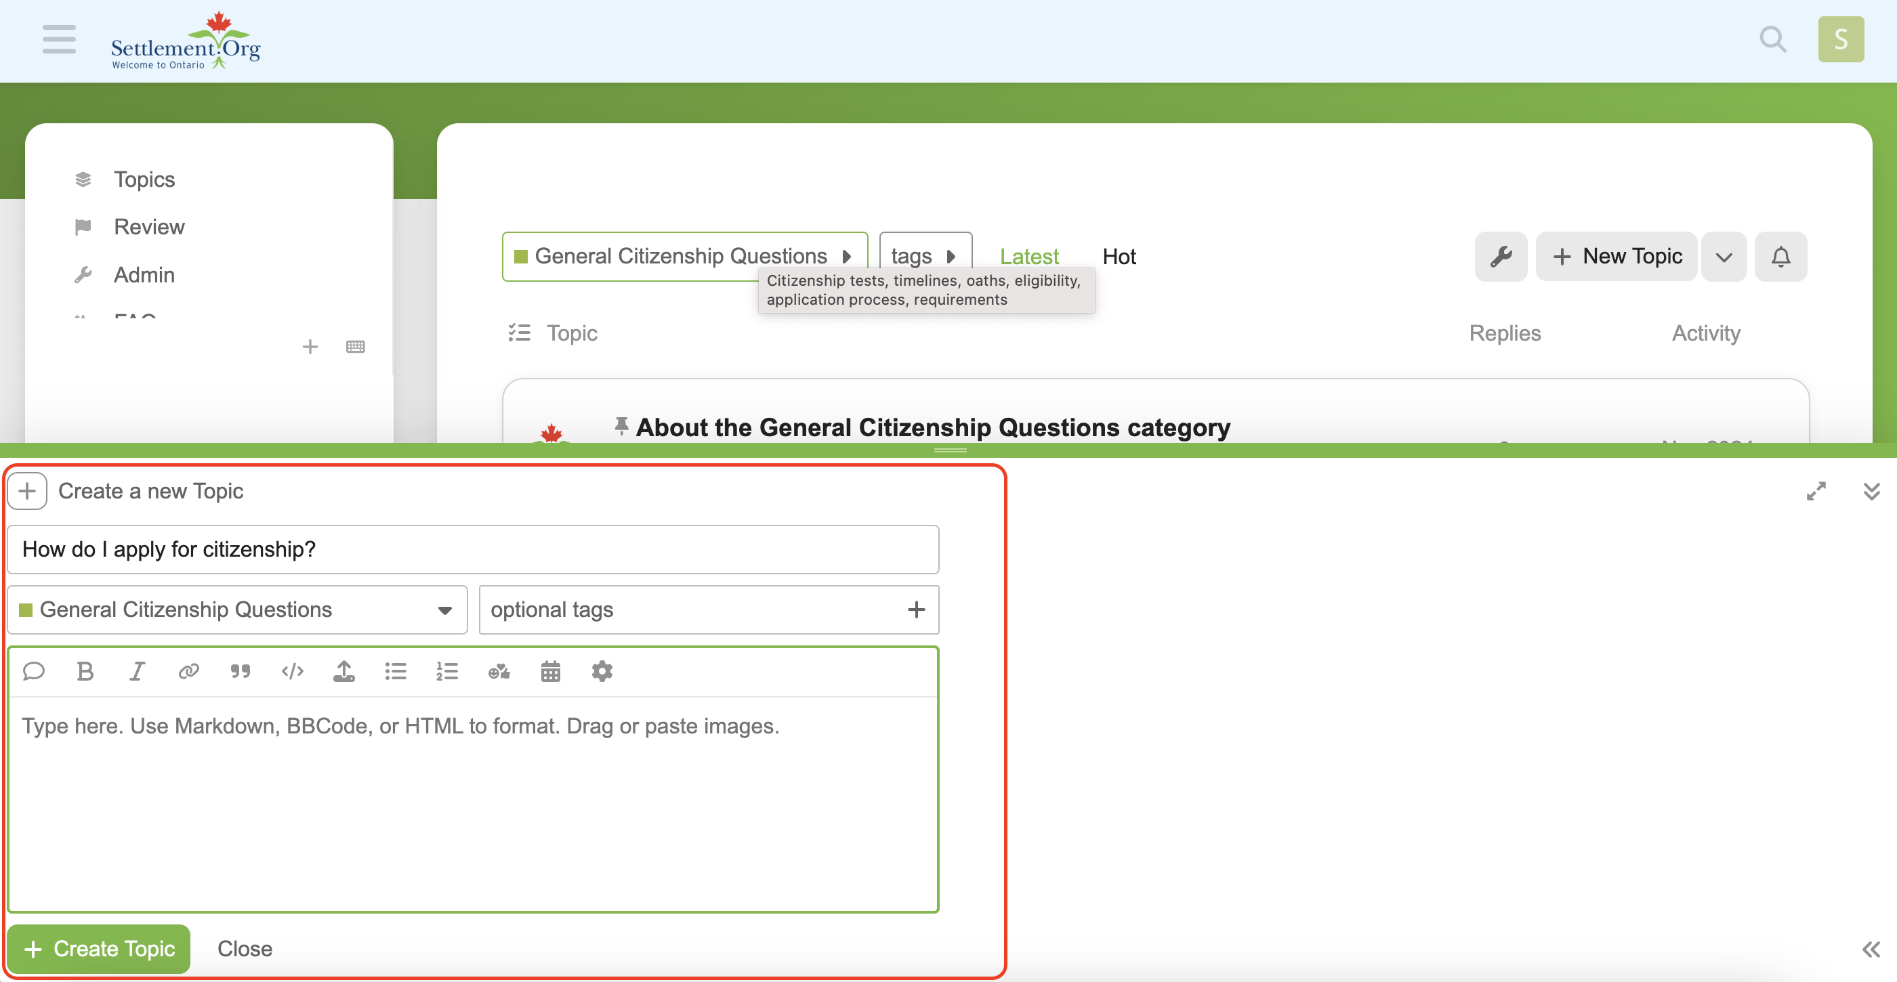
Task: Insert a bulleted list
Action: click(396, 670)
